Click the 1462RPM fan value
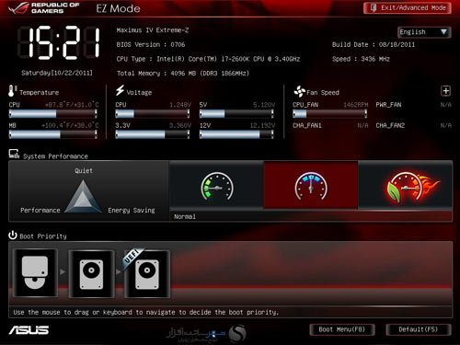The width and height of the screenshot is (460, 345). pyautogui.click(x=356, y=105)
